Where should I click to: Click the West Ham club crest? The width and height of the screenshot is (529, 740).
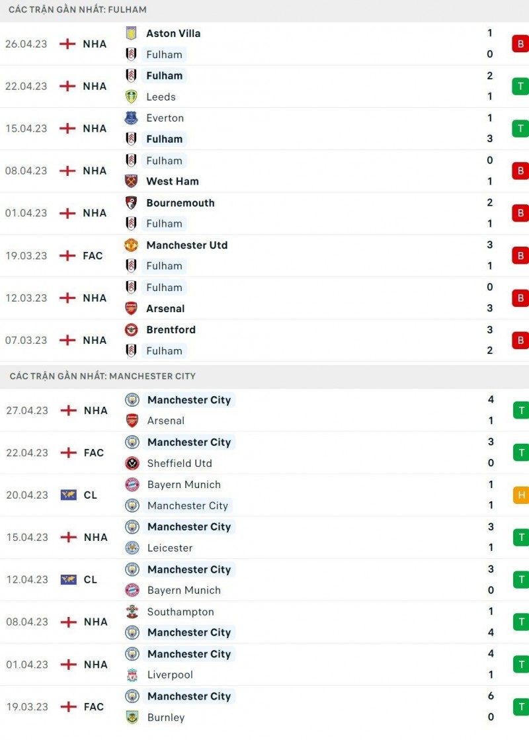pyautogui.click(x=131, y=181)
